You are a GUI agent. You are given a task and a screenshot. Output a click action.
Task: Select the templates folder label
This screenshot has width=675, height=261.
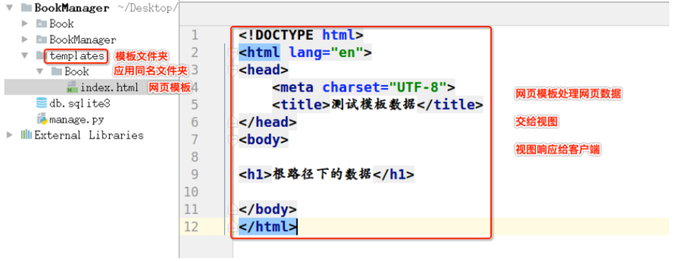(76, 56)
